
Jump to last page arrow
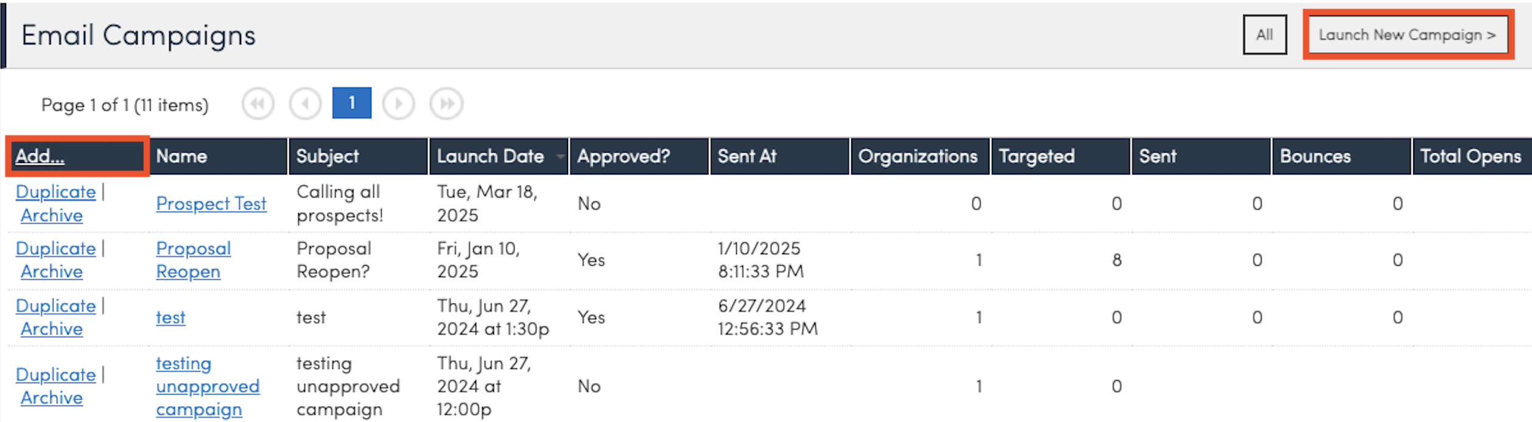[446, 104]
